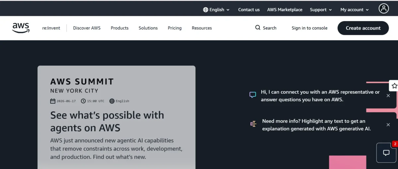Click the 'connect you with an AWS representative' message
Image resolution: width=398 pixels, height=169 pixels.
coord(320,96)
